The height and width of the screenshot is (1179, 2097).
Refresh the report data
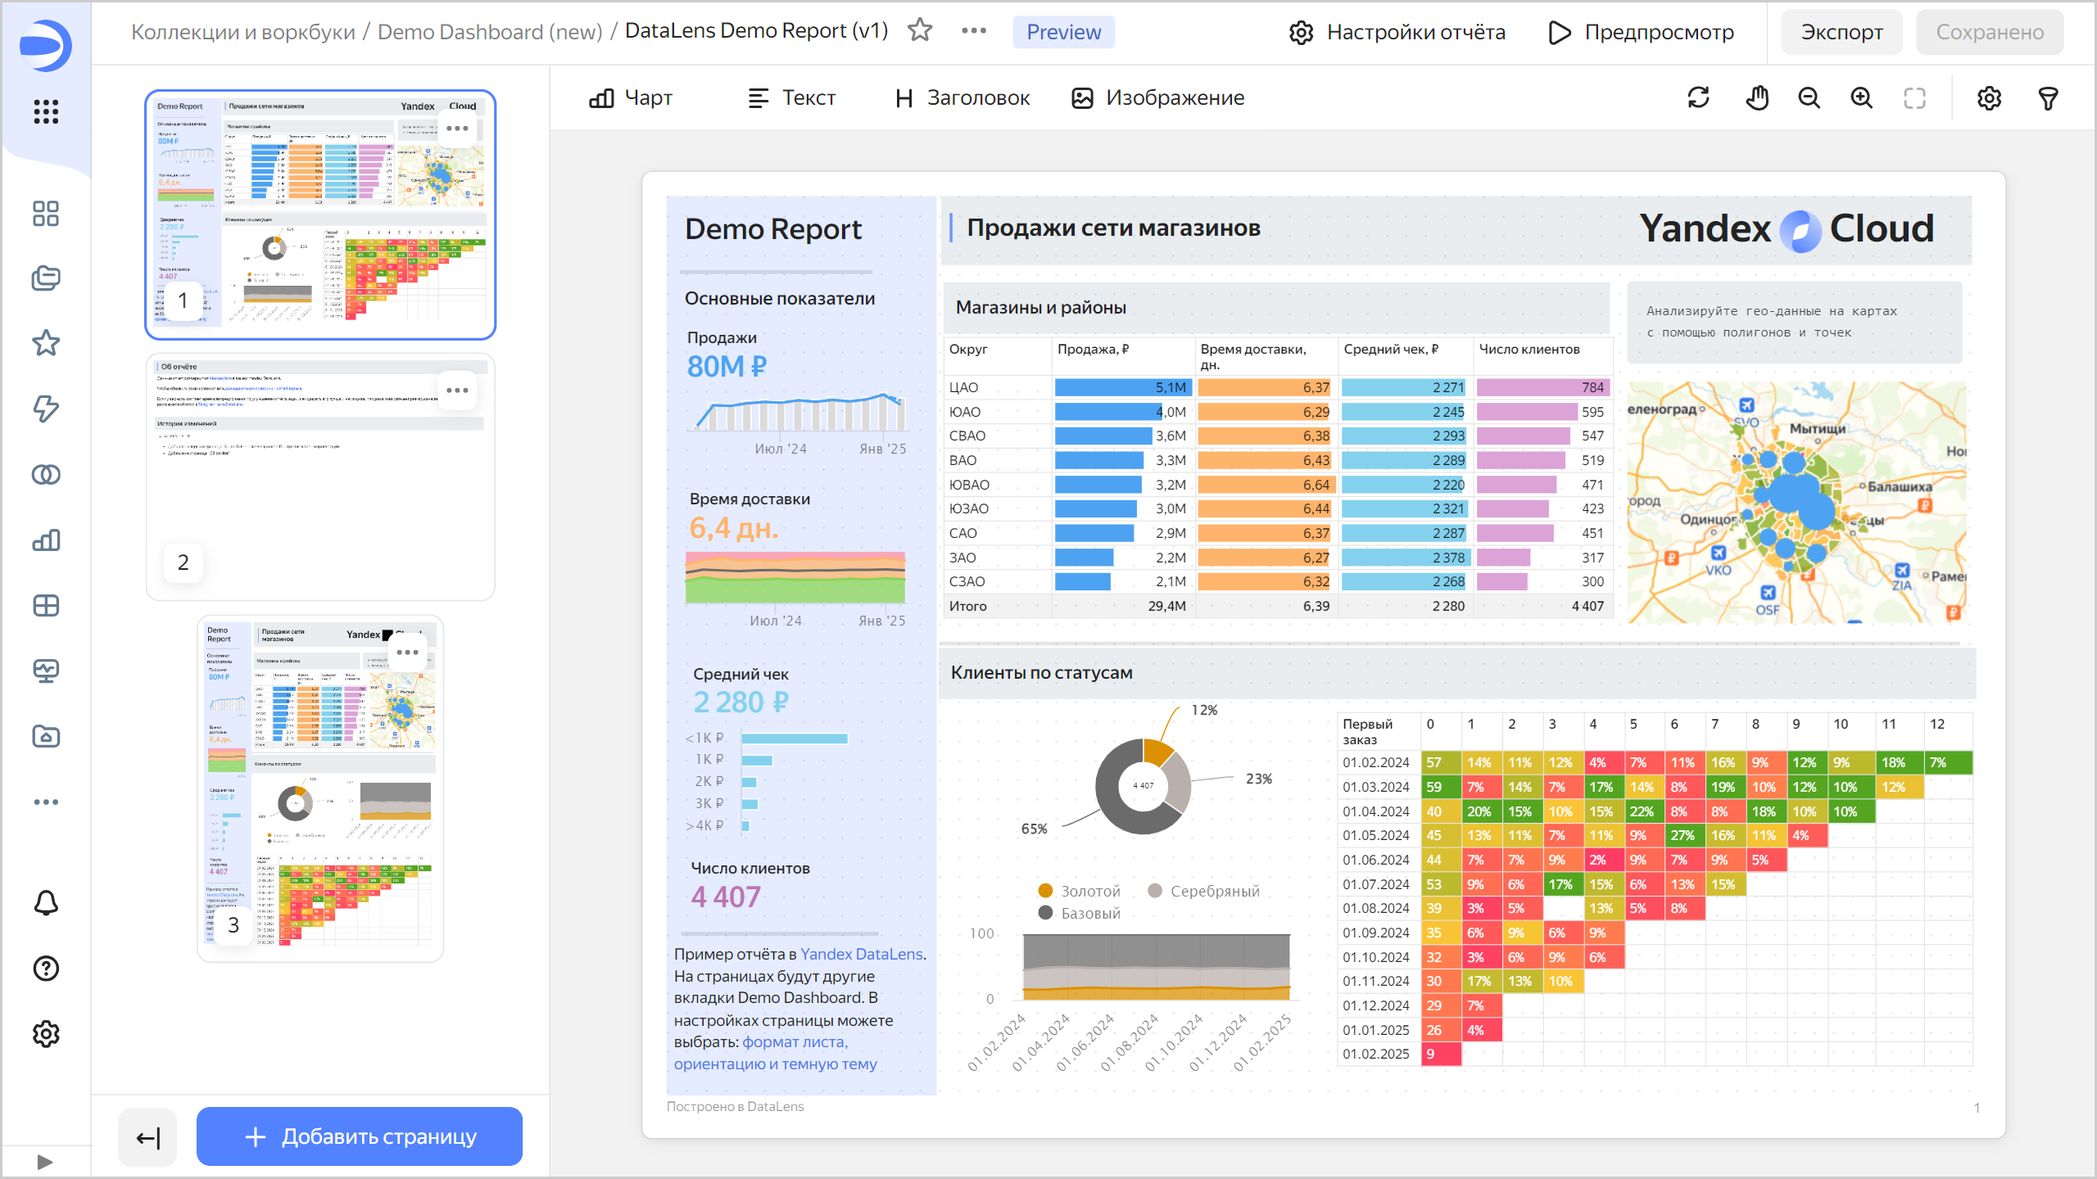[x=1698, y=97]
